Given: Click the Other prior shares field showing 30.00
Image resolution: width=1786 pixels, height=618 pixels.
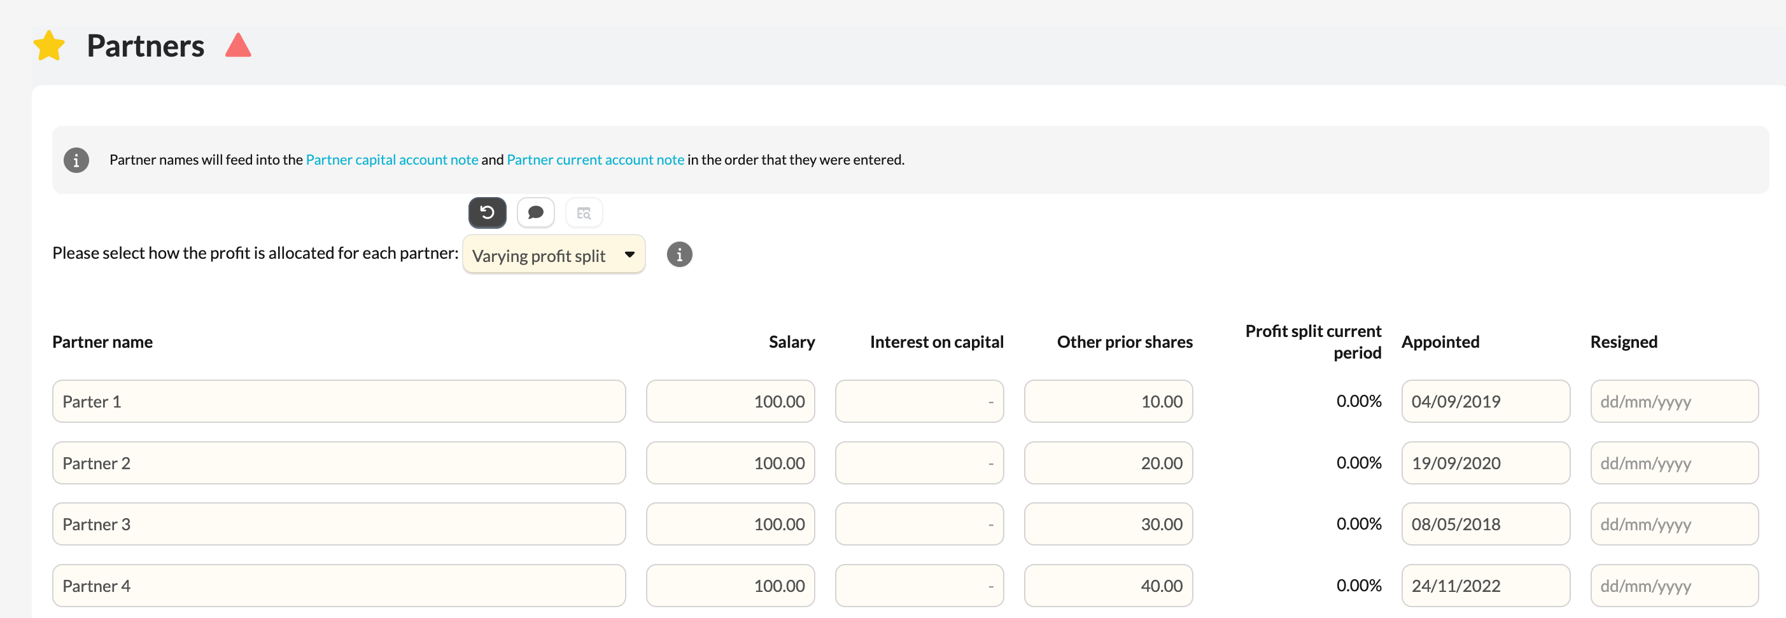Looking at the screenshot, I should (x=1109, y=524).
